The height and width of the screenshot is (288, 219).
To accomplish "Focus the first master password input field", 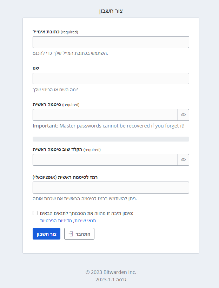I will (105, 115).
